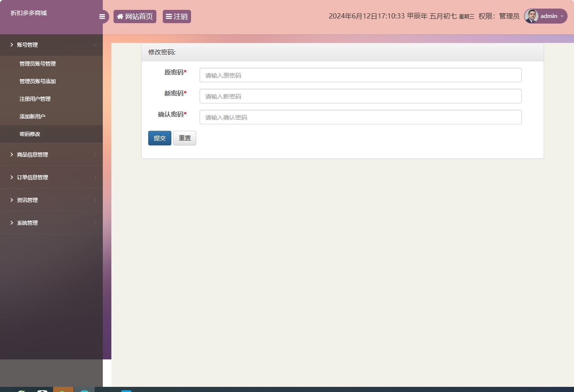The height and width of the screenshot is (392, 574).
Task: Focus the 原密码 input field
Action: [x=361, y=75]
